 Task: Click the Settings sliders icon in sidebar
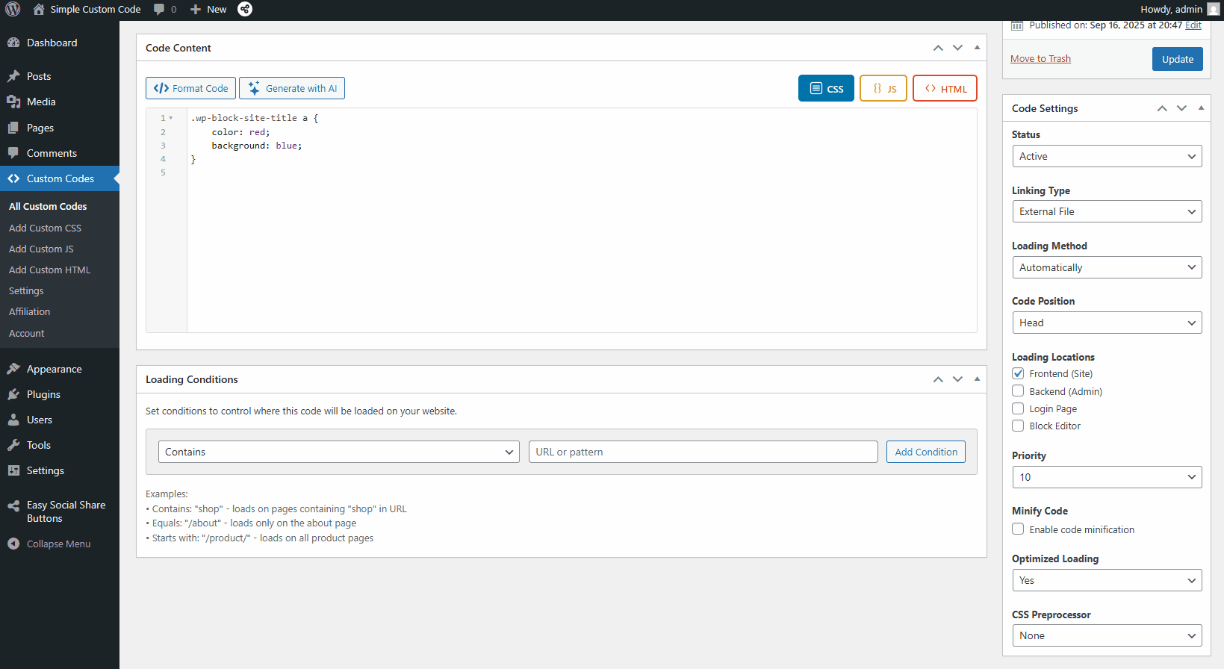13,470
